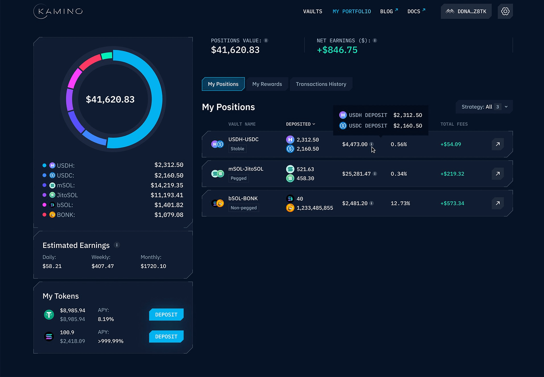Click the USDC icon beside 2,160.50 deposited

[290, 148]
